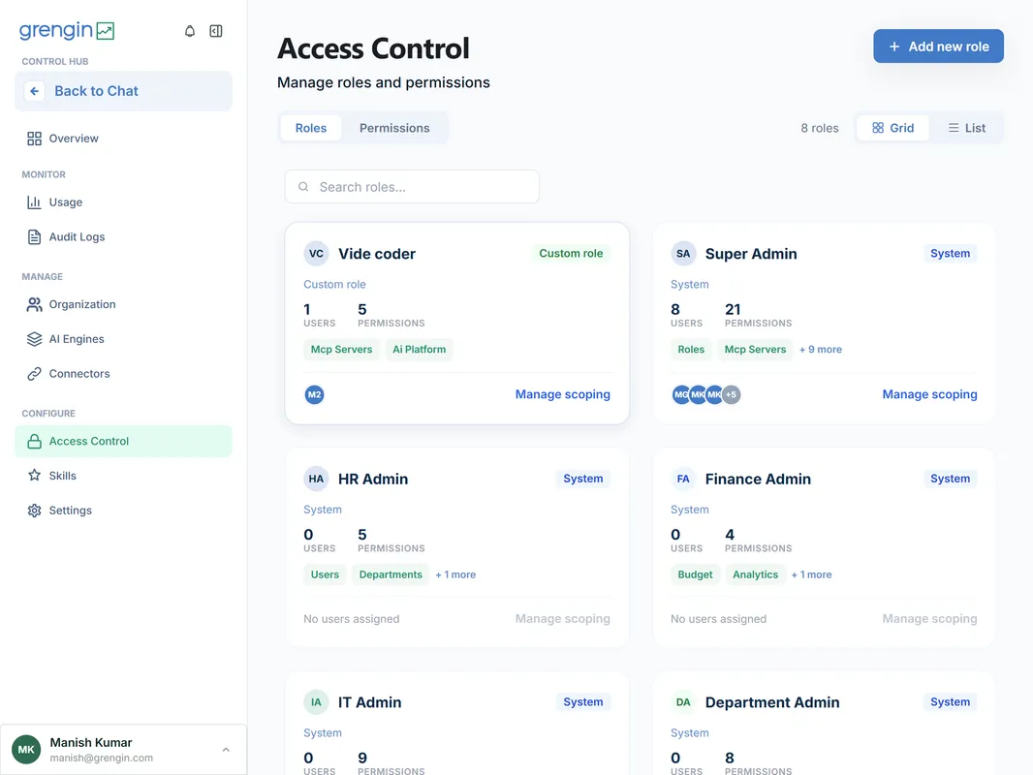Go to Audit Logs
This screenshot has width=1033, height=775.
[123, 237]
